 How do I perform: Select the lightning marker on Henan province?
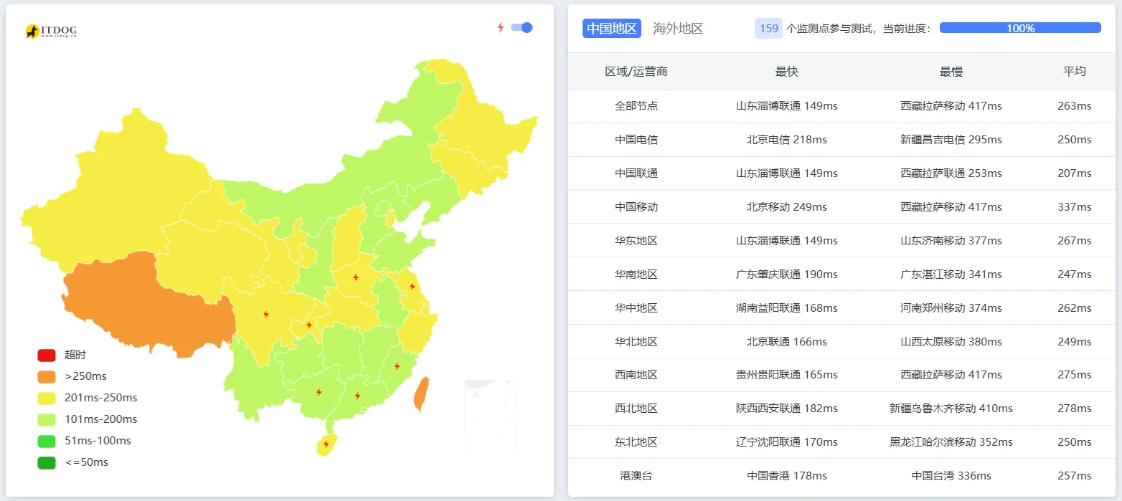pyautogui.click(x=354, y=277)
